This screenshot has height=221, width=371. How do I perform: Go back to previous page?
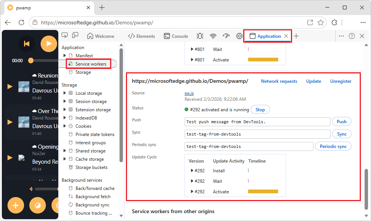(x=8, y=22)
